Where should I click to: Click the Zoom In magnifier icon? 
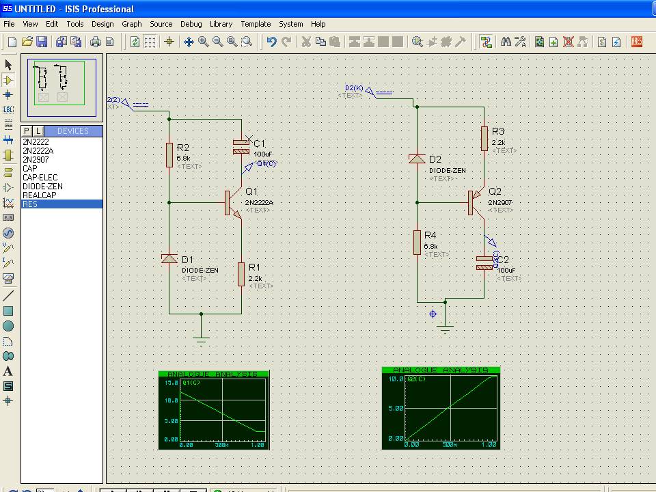[204, 42]
